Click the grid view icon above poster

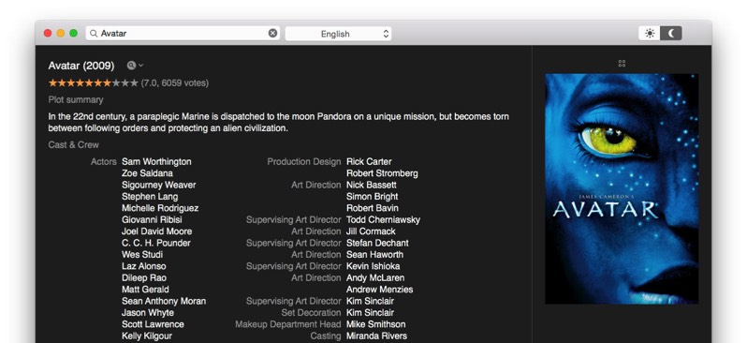coord(622,63)
